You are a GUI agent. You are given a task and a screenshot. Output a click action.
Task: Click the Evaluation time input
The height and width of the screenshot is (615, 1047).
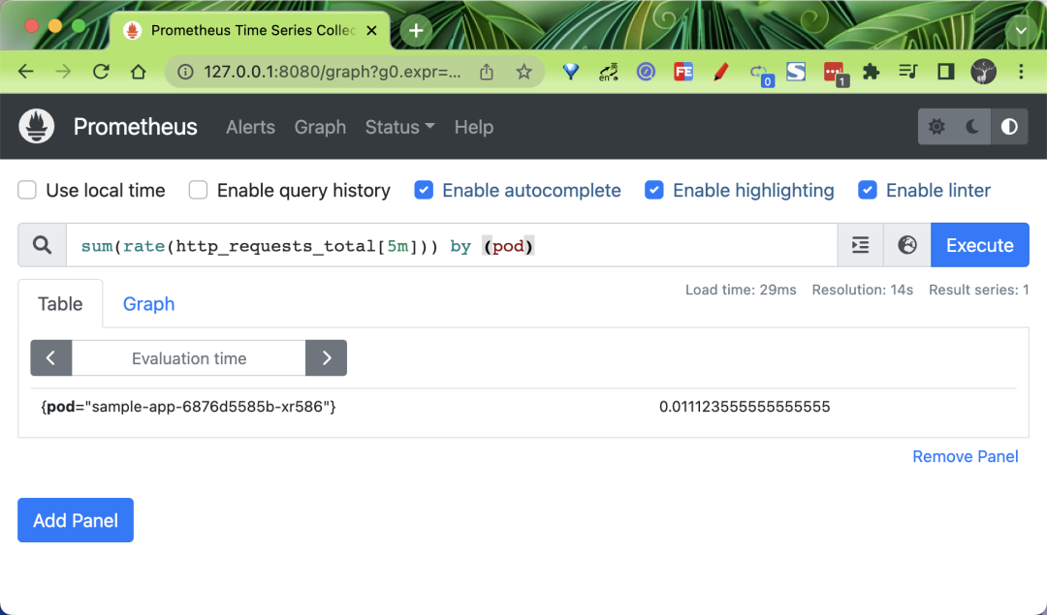189,357
